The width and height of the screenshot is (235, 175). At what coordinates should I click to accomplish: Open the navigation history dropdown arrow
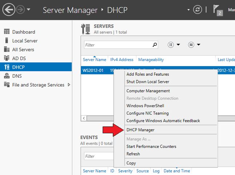(x=28, y=10)
